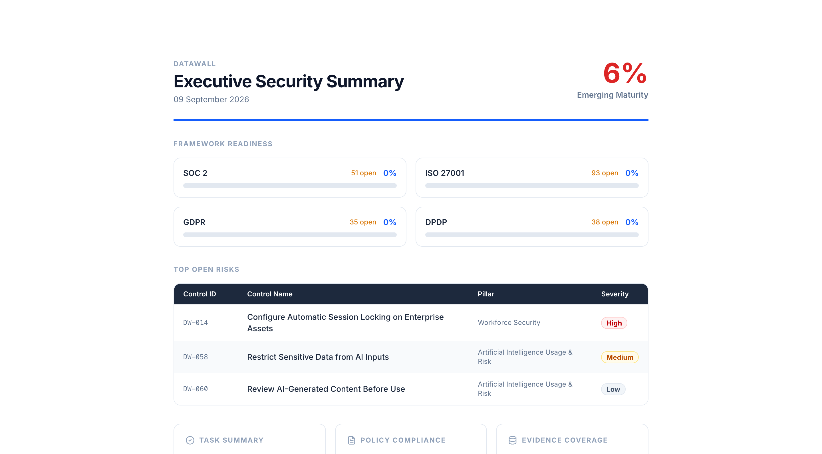Click the '35 open' count
822x454 pixels.
point(363,222)
